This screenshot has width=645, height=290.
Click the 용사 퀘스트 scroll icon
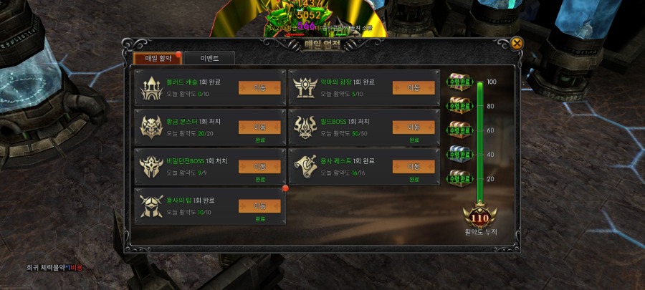coord(305,167)
